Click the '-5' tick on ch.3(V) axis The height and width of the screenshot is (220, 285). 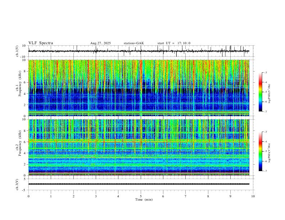24,190
